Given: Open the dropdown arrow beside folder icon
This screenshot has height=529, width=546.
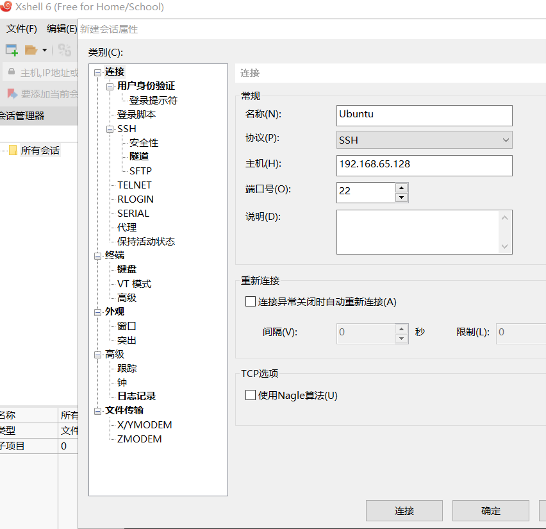Looking at the screenshot, I should (x=45, y=50).
